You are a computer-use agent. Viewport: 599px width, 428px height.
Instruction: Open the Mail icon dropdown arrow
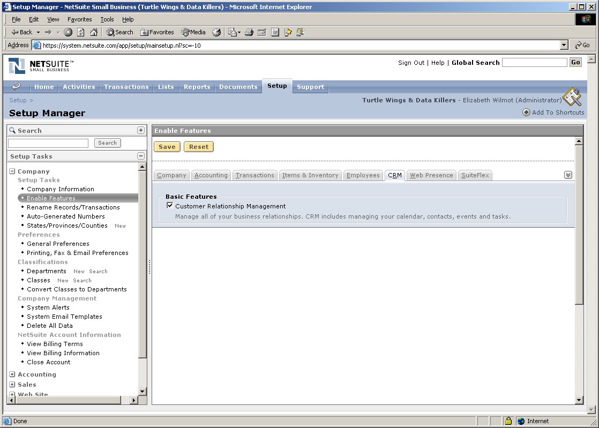239,33
